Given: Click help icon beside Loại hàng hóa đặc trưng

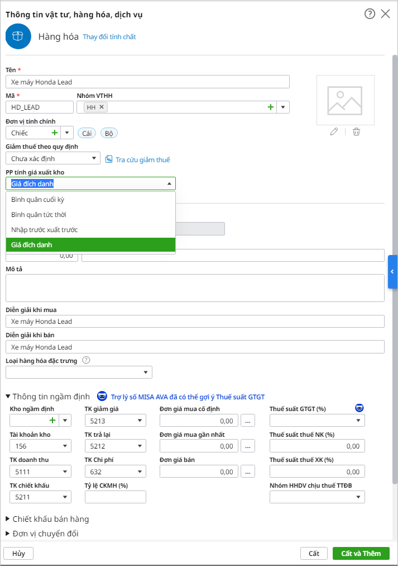Looking at the screenshot, I should click(86, 360).
